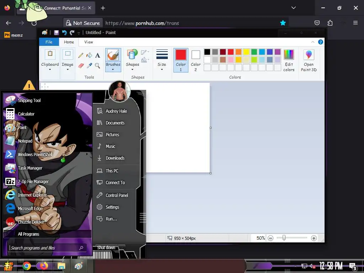Click the Redo arrow in Paint
364x273 pixels.
point(72,33)
